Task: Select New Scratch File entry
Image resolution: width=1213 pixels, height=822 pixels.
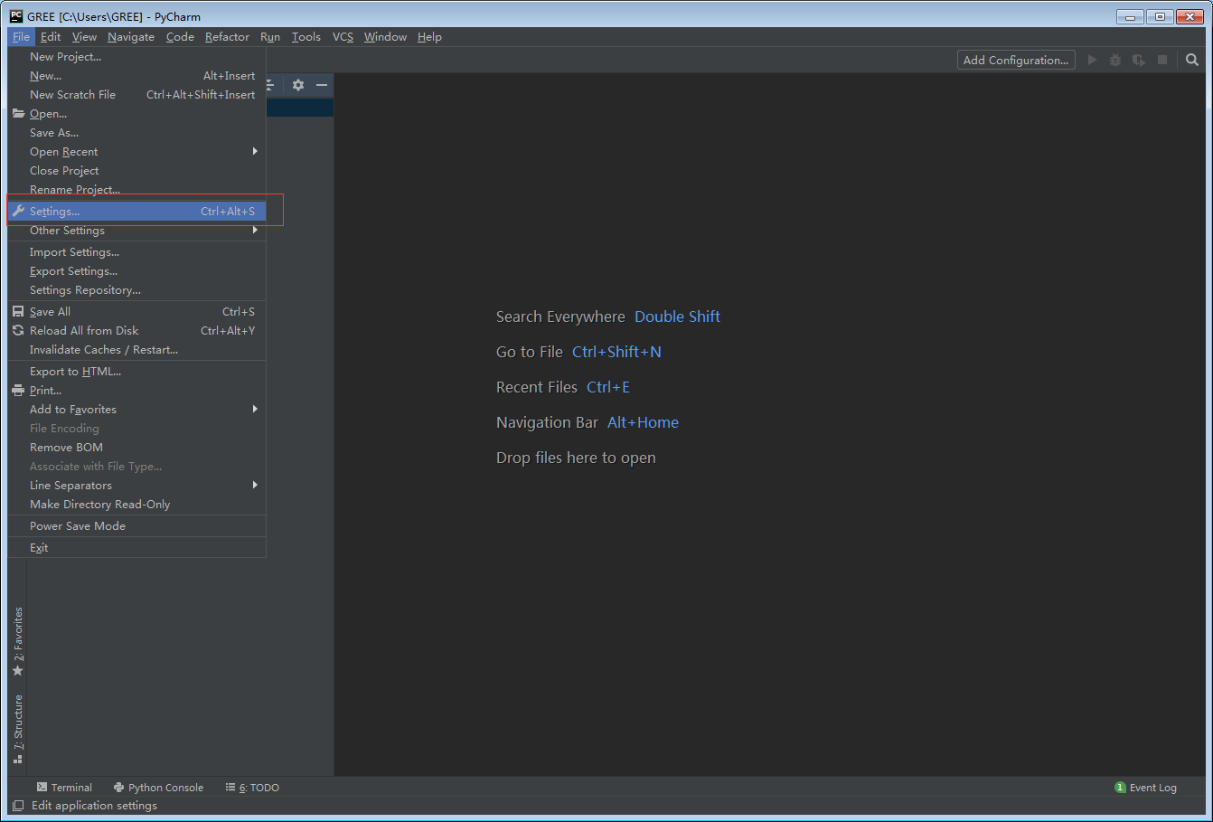Action: (x=136, y=95)
